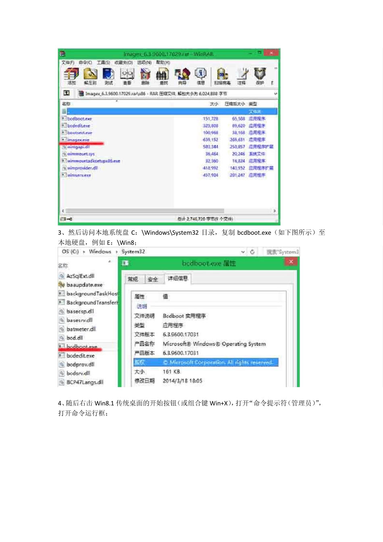The image size is (383, 542).
Task: Select wimserv.exe in the archive
Action: pos(79,175)
